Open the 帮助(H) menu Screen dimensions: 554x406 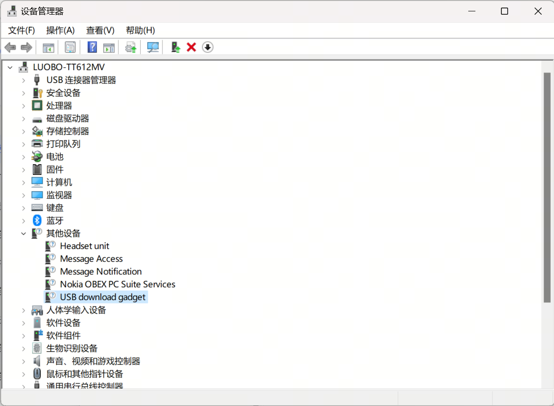point(140,30)
